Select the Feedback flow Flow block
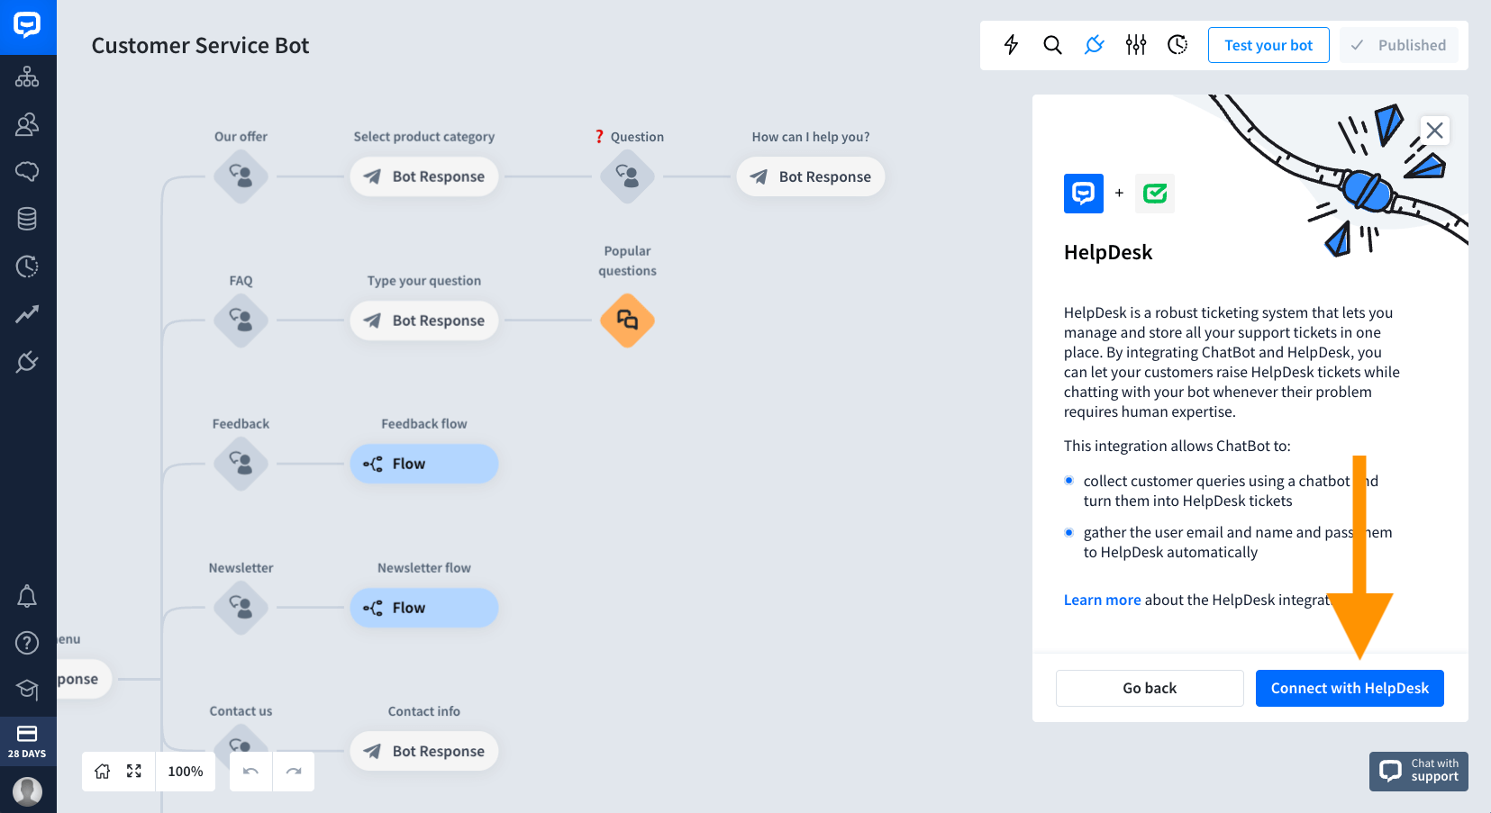The width and height of the screenshot is (1491, 813). (424, 464)
